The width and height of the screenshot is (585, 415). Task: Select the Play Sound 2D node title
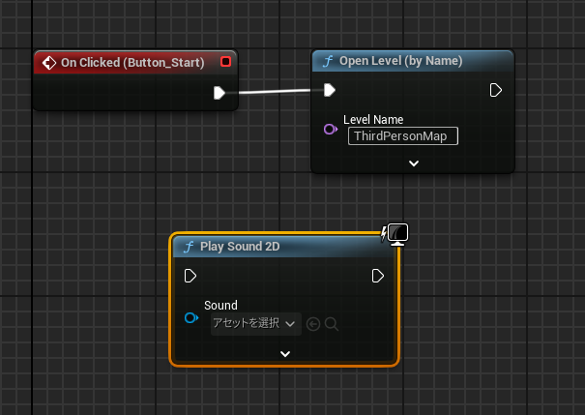pos(240,247)
